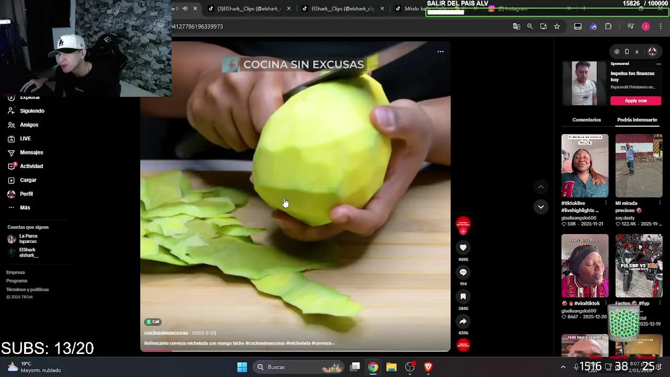Switch to Podría interesarte tab
The height and width of the screenshot is (377, 670).
pos(637,120)
